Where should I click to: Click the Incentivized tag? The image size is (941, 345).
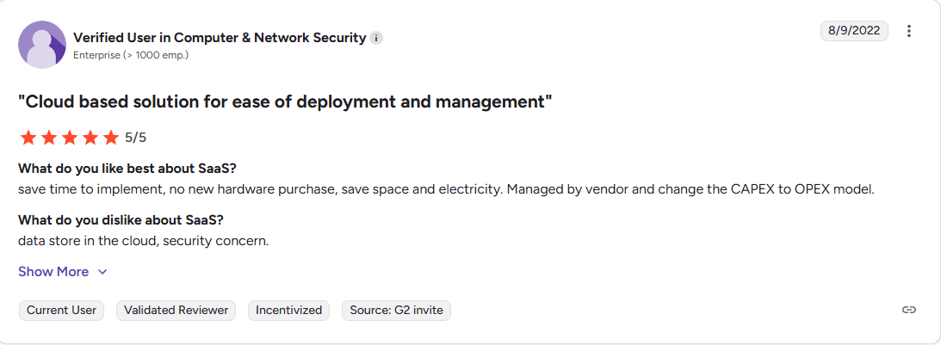click(x=288, y=310)
